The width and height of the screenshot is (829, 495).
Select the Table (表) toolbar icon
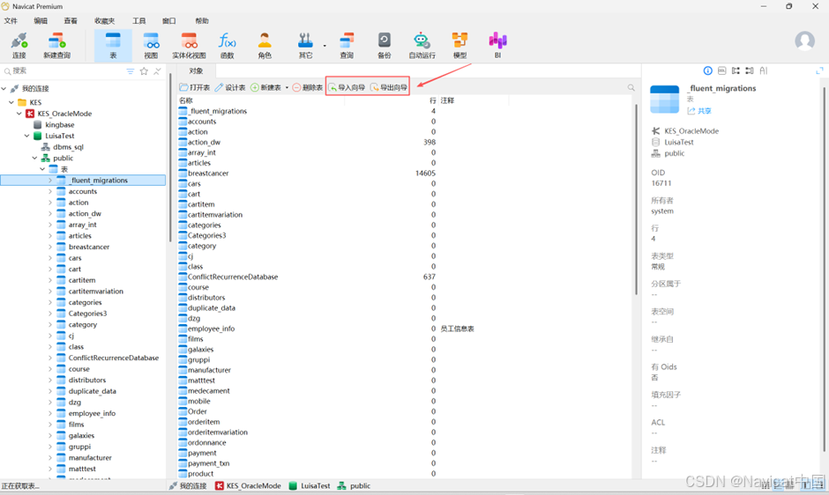click(x=113, y=46)
